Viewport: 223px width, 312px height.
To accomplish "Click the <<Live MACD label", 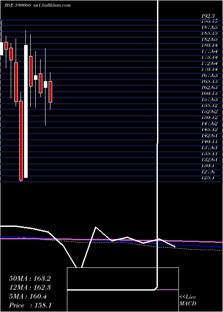I will pos(188,300).
